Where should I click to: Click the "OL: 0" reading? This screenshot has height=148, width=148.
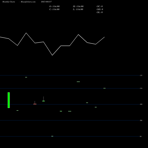(99, 12)
